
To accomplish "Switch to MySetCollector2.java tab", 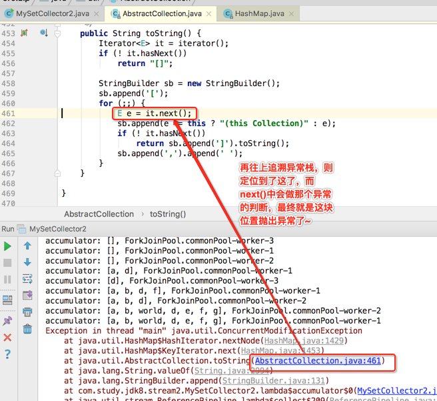I will point(52,13).
